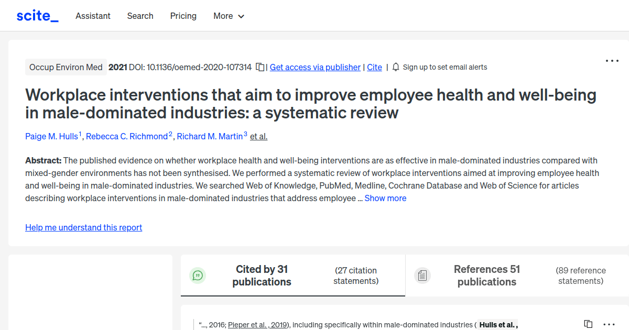Open the report options via the three-dot icon
This screenshot has height=330, width=629.
pos(612,60)
